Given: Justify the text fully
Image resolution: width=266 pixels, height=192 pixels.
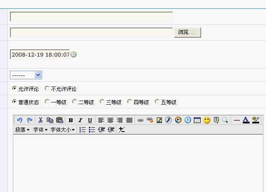Looking at the screenshot, I should pyautogui.click(x=129, y=120).
